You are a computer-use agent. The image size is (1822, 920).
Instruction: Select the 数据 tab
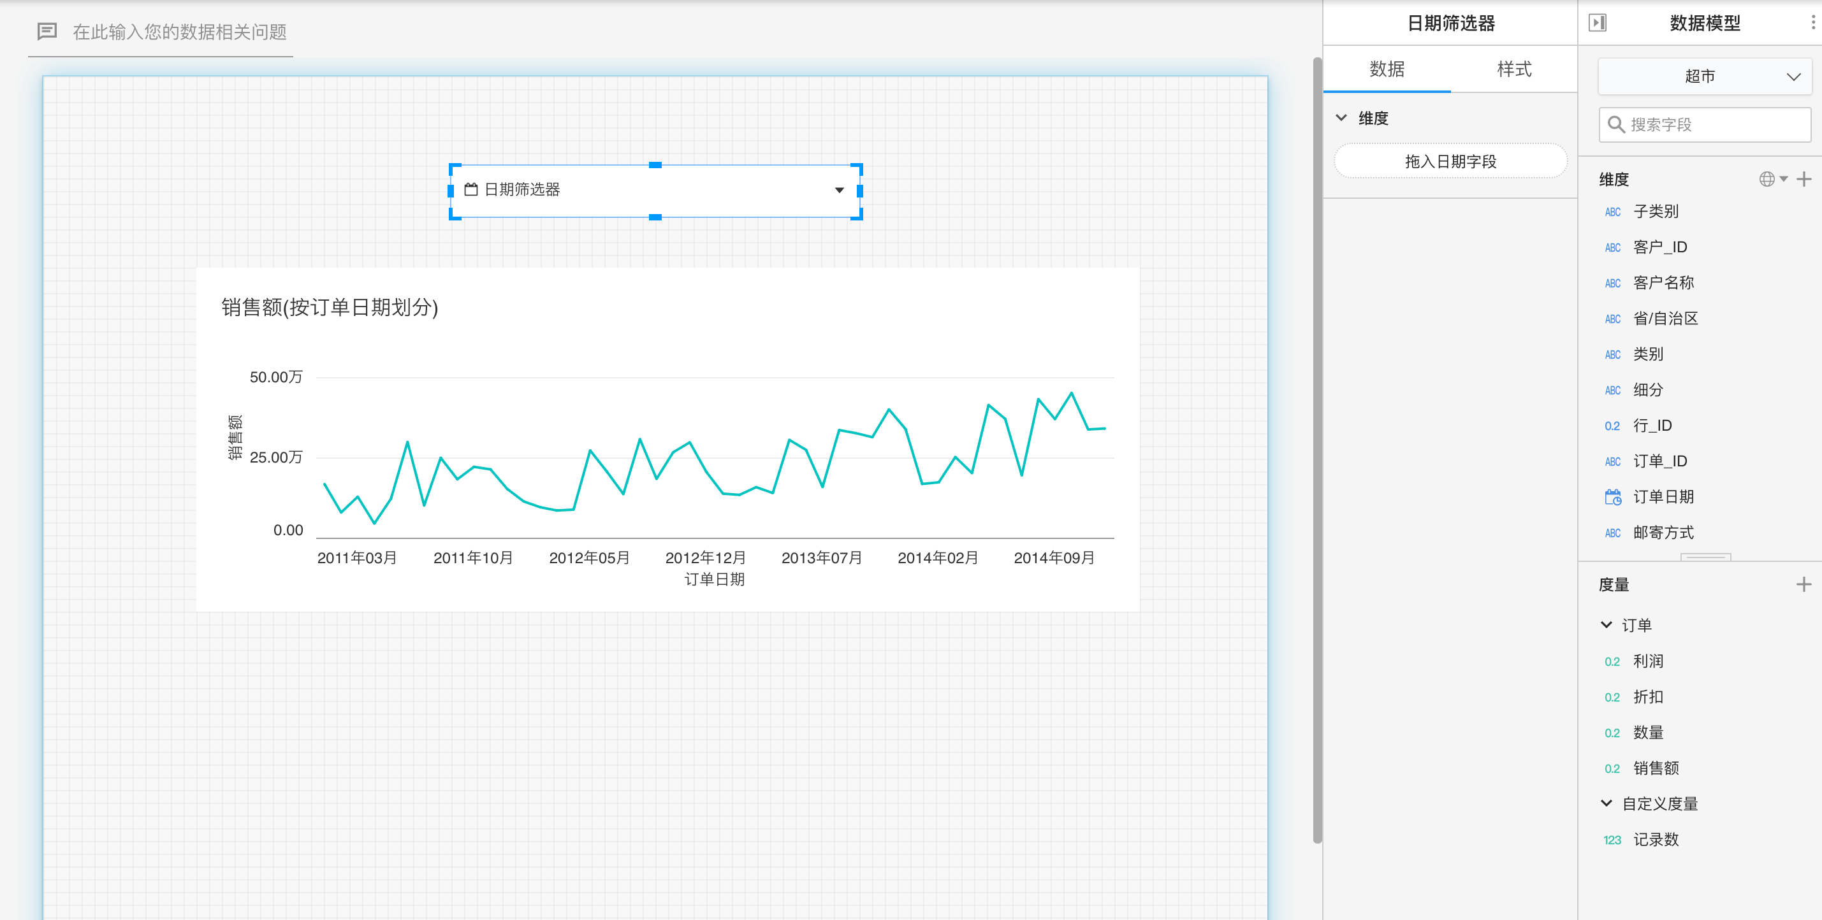coord(1387,69)
